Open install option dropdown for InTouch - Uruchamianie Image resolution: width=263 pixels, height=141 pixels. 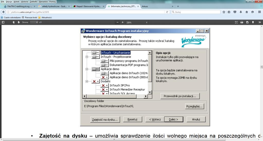[96, 53]
